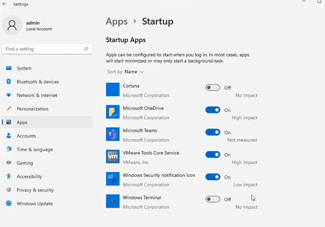Switch off VMware Tools Core Service toggle
The image size is (325, 227).
click(x=213, y=155)
